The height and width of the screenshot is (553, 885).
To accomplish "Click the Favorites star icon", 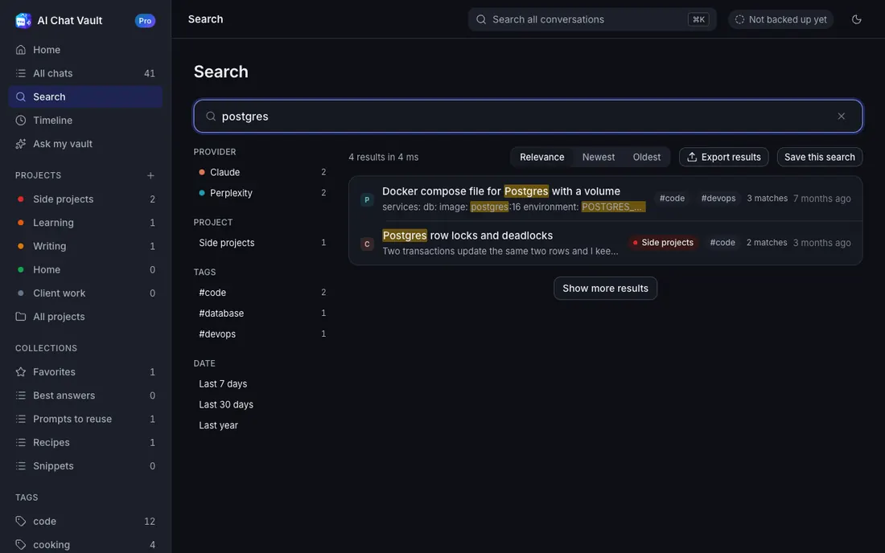I will click(21, 371).
